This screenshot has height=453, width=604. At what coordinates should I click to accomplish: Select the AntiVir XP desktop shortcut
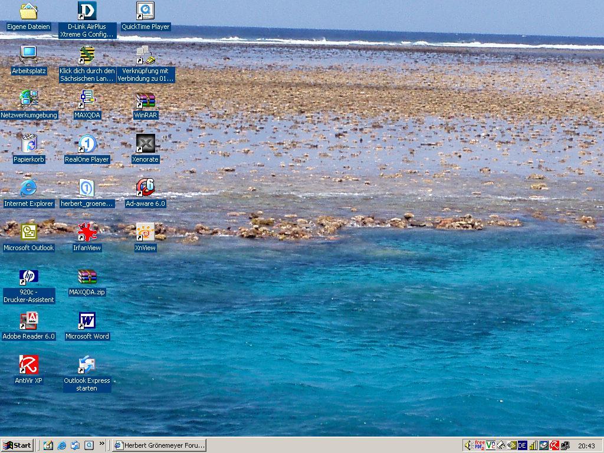(x=28, y=365)
